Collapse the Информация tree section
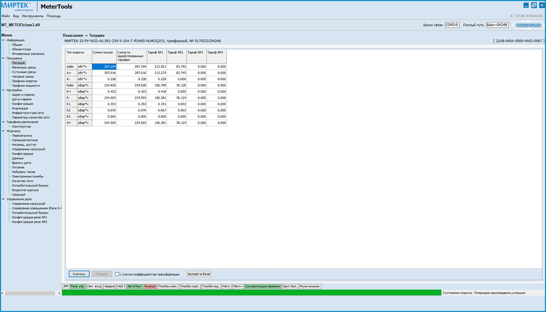Screen dimensions: 546x312 (x=3, y=40)
